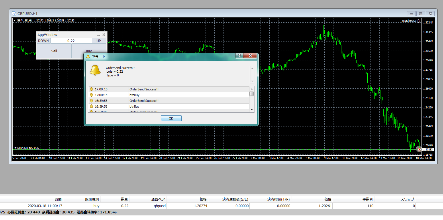The height and width of the screenshot is (220, 443).
Task: Click the Buy button in AppWindow
Action: (x=89, y=51)
